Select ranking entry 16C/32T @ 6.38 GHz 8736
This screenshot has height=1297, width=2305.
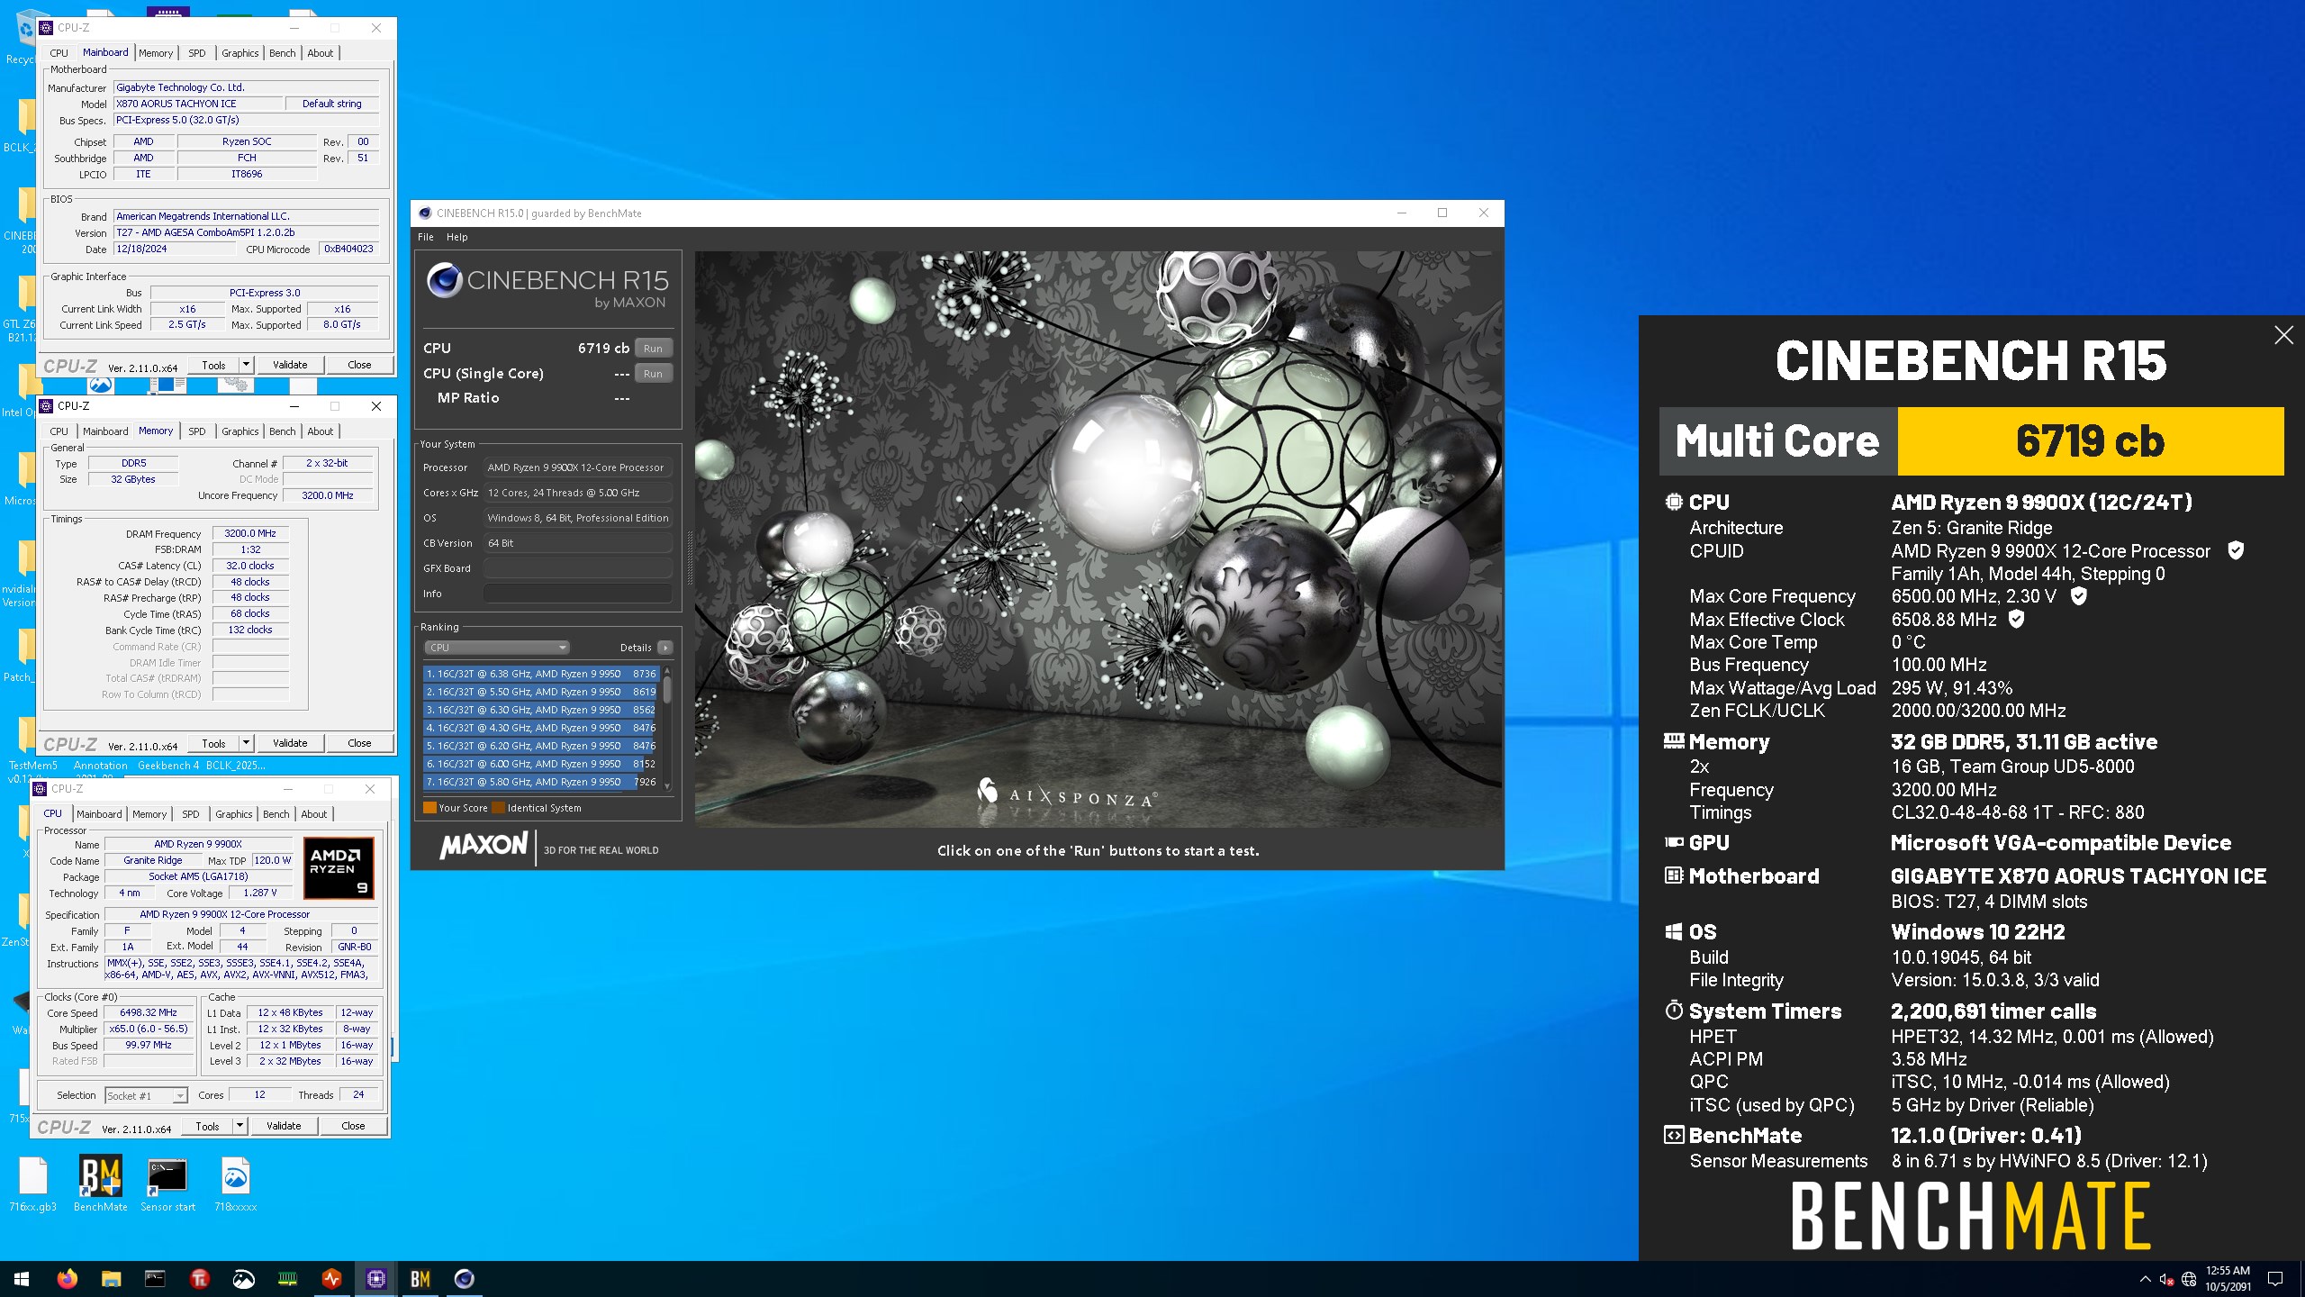(541, 674)
